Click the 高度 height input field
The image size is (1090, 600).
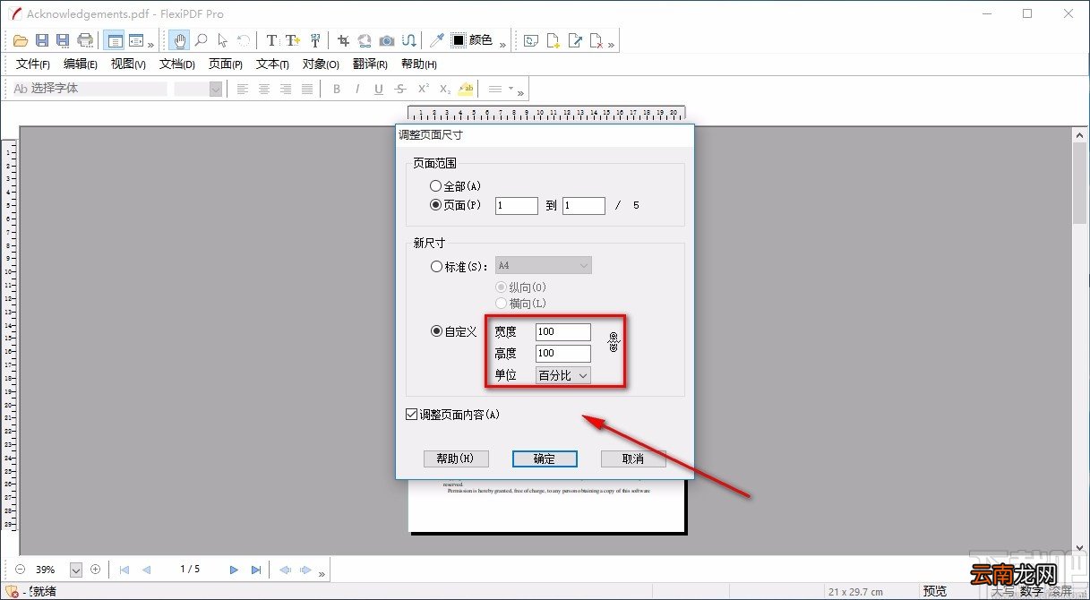(563, 354)
